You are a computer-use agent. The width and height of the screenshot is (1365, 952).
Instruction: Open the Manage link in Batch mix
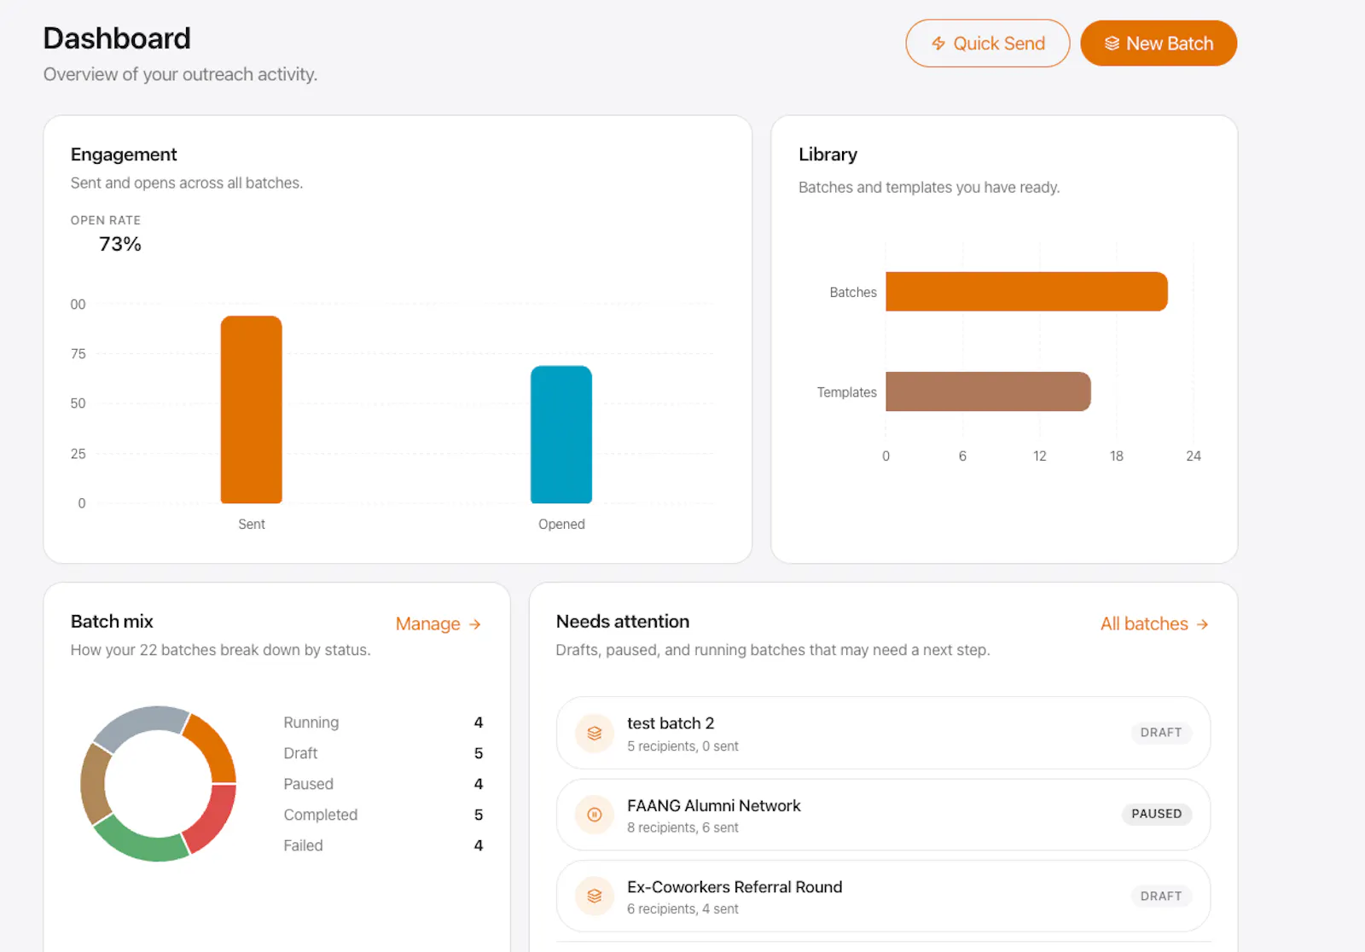(x=439, y=624)
